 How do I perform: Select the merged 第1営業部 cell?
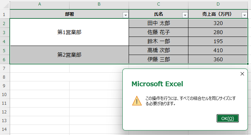coord(69,32)
